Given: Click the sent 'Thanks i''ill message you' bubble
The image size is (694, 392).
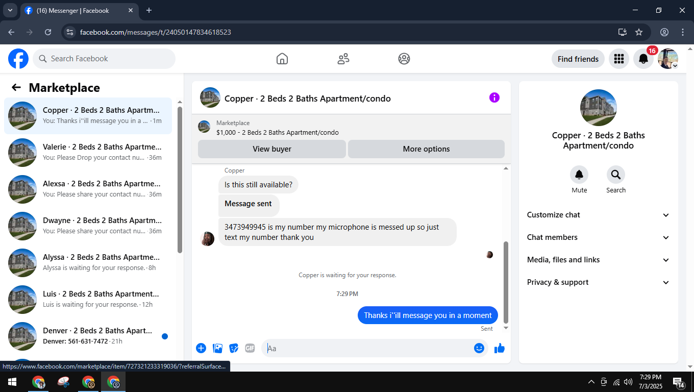Looking at the screenshot, I should coord(428,315).
